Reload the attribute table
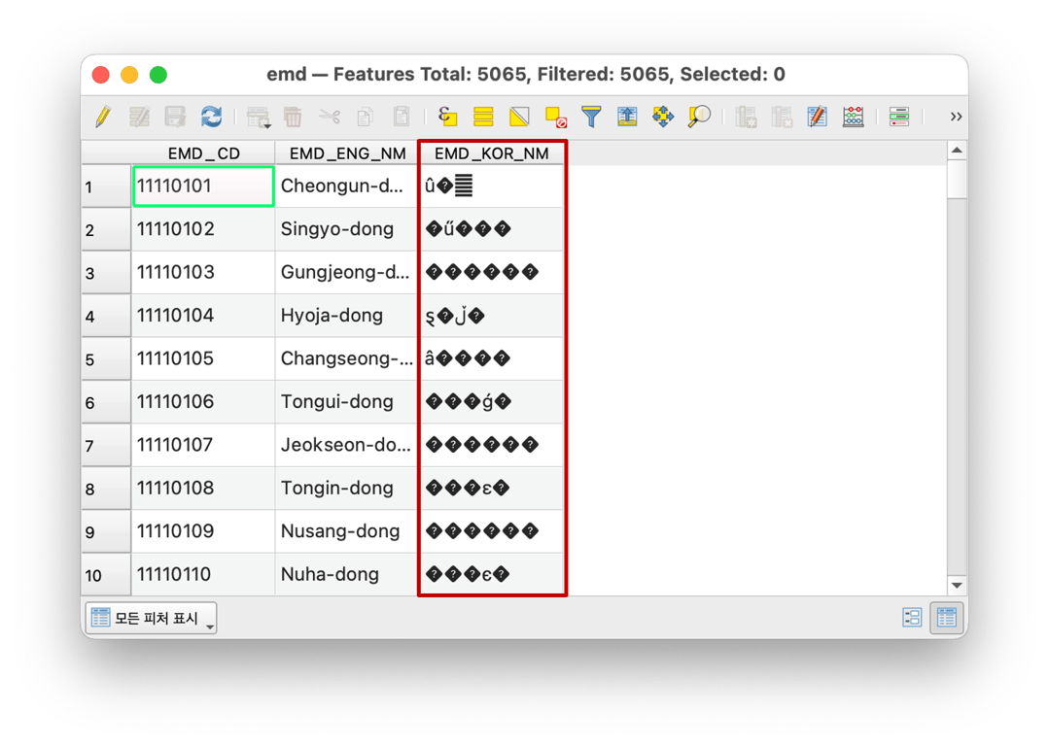Image resolution: width=1049 pixels, height=746 pixels. point(211,117)
